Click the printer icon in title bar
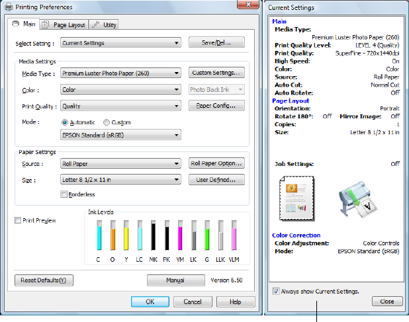The width and height of the screenshot is (409, 322). 7,7
